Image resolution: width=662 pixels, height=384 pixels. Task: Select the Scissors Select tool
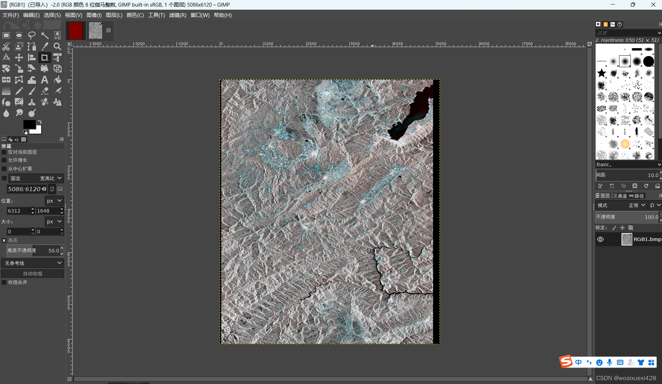[6, 46]
